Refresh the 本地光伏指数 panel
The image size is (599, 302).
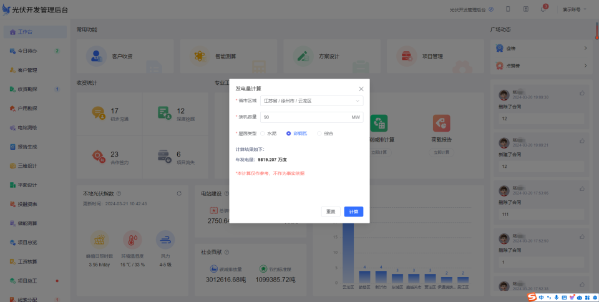[x=179, y=193]
